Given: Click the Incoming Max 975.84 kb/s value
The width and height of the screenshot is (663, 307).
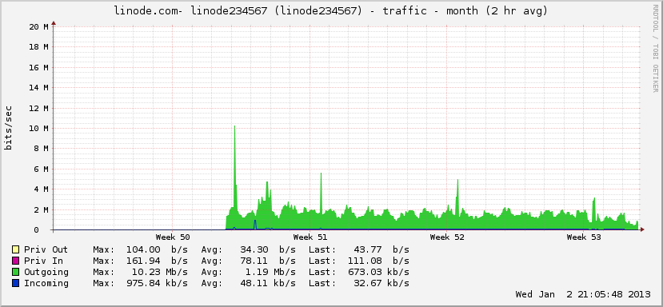Looking at the screenshot, I should click(157, 283).
